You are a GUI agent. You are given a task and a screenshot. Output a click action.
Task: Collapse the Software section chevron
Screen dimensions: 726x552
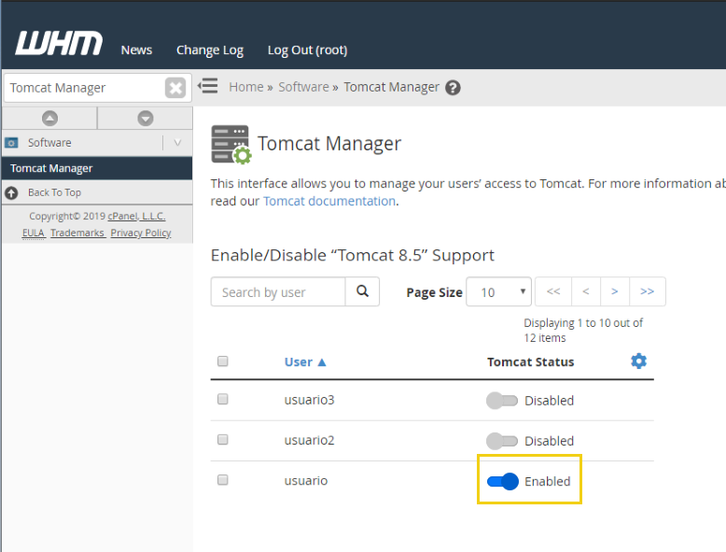pos(177,143)
